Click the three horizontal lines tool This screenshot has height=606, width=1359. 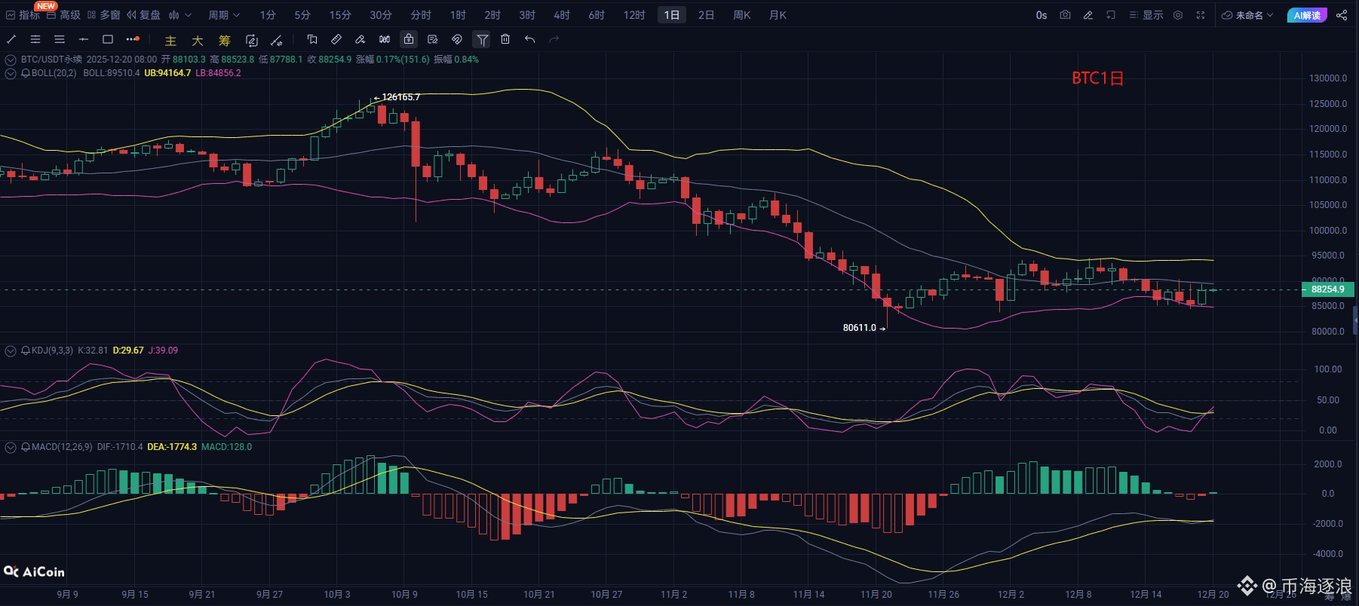[60, 39]
